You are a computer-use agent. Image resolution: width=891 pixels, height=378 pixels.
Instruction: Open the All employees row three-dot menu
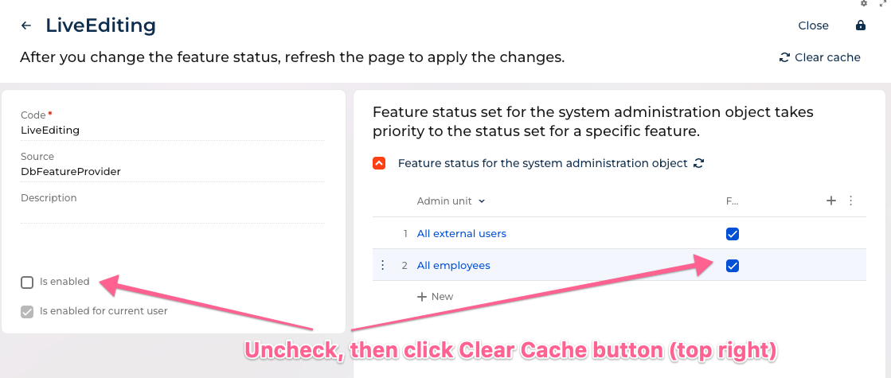pyautogui.click(x=383, y=266)
